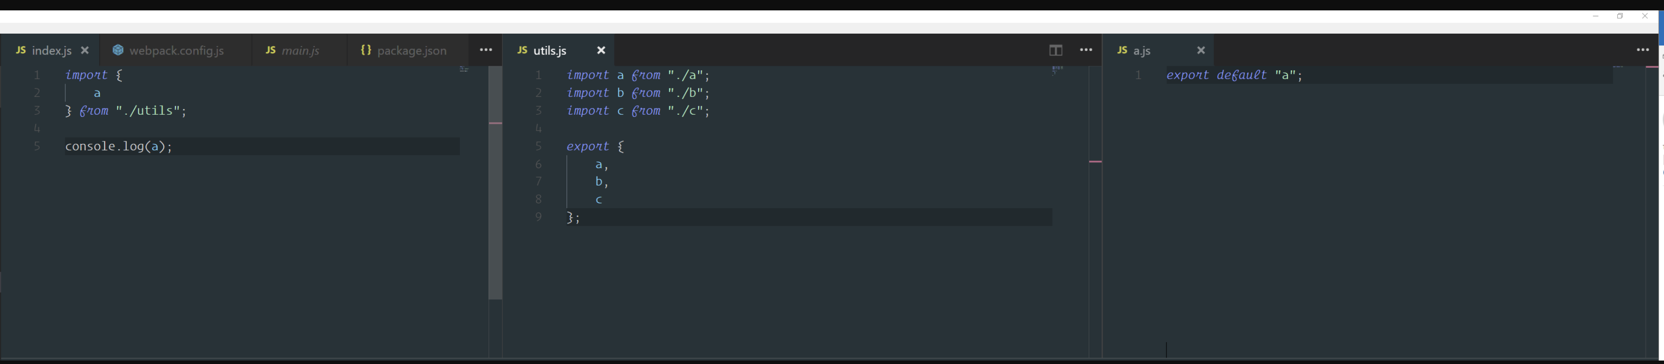The width and height of the screenshot is (1664, 364).
Task: Open the package.json tab
Action: [407, 50]
